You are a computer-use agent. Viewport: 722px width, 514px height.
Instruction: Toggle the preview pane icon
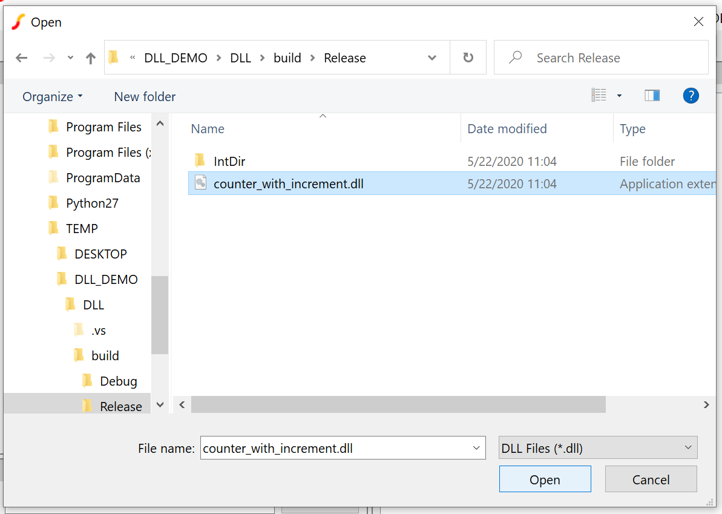coord(652,96)
